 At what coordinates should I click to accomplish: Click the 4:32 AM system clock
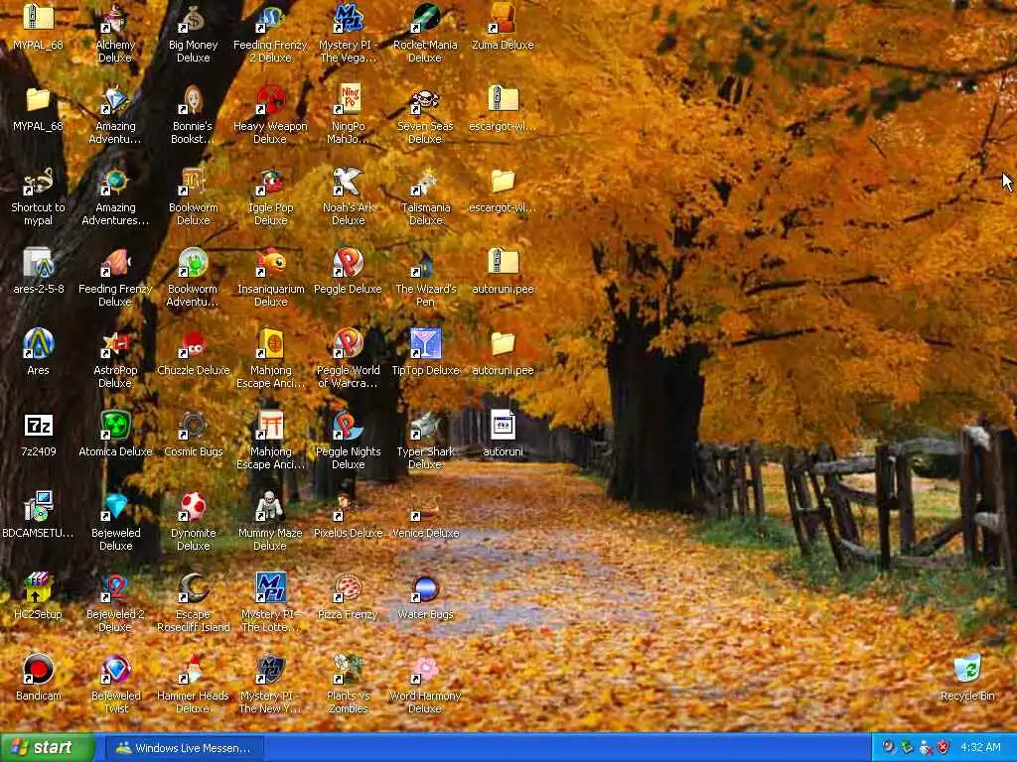click(x=980, y=748)
